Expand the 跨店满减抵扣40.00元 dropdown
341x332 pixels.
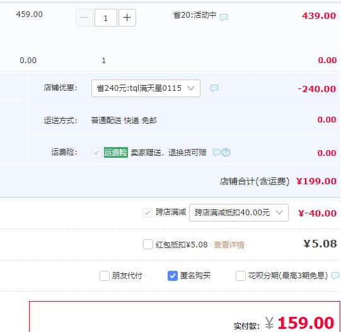coord(239,213)
